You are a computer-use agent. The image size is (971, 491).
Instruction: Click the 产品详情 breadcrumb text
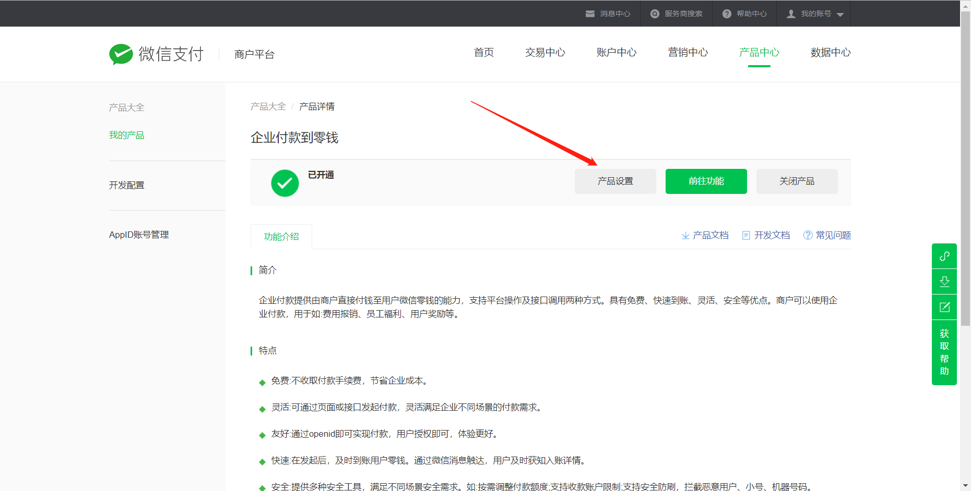(317, 106)
